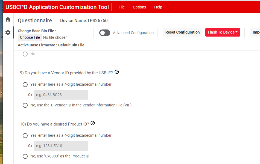This screenshot has width=260, height=164.
Task: Click the USBCPD Application Customization Tool title
Action: tap(57, 7)
